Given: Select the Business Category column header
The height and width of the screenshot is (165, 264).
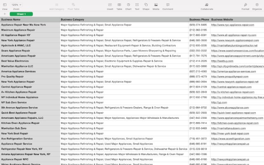Looking at the screenshot, I should coord(124,19).
